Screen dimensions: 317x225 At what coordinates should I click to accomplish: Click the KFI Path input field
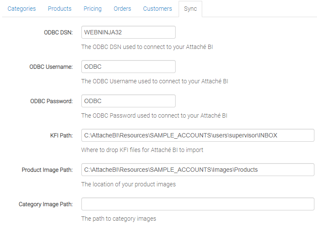pos(197,135)
